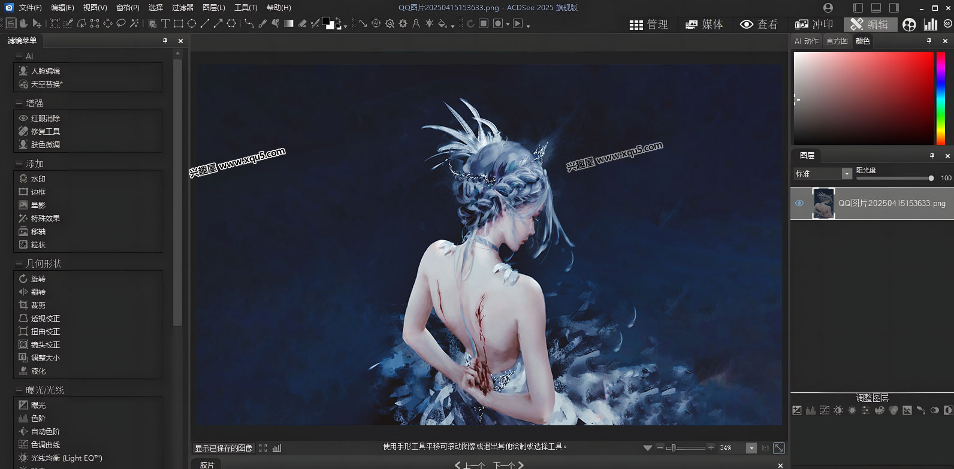Open the 图层(L) menu
954x469 pixels.
214,8
